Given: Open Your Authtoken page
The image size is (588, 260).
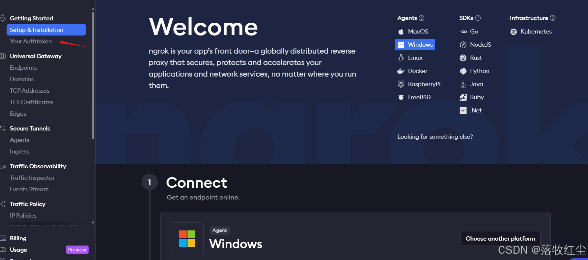Looking at the screenshot, I should (x=31, y=41).
